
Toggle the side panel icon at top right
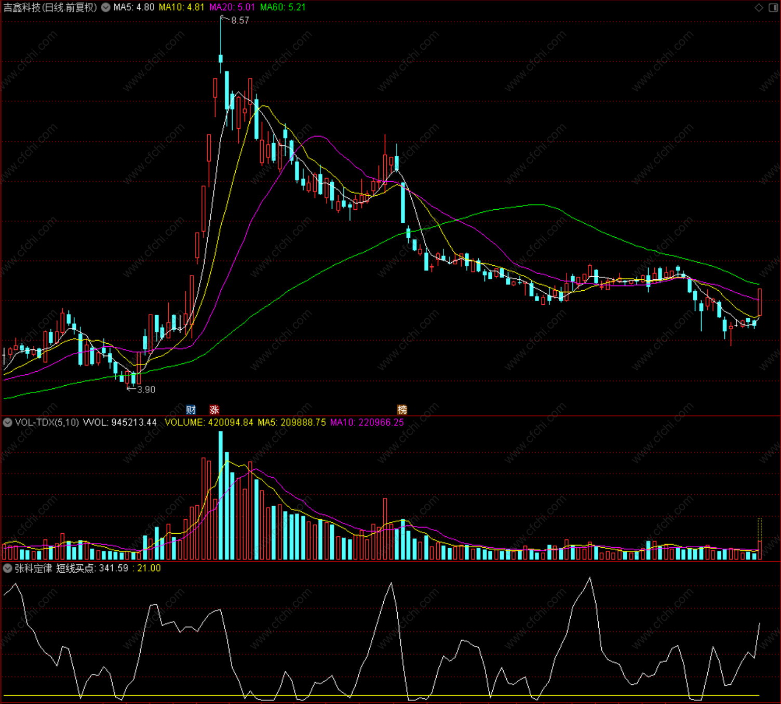[773, 7]
